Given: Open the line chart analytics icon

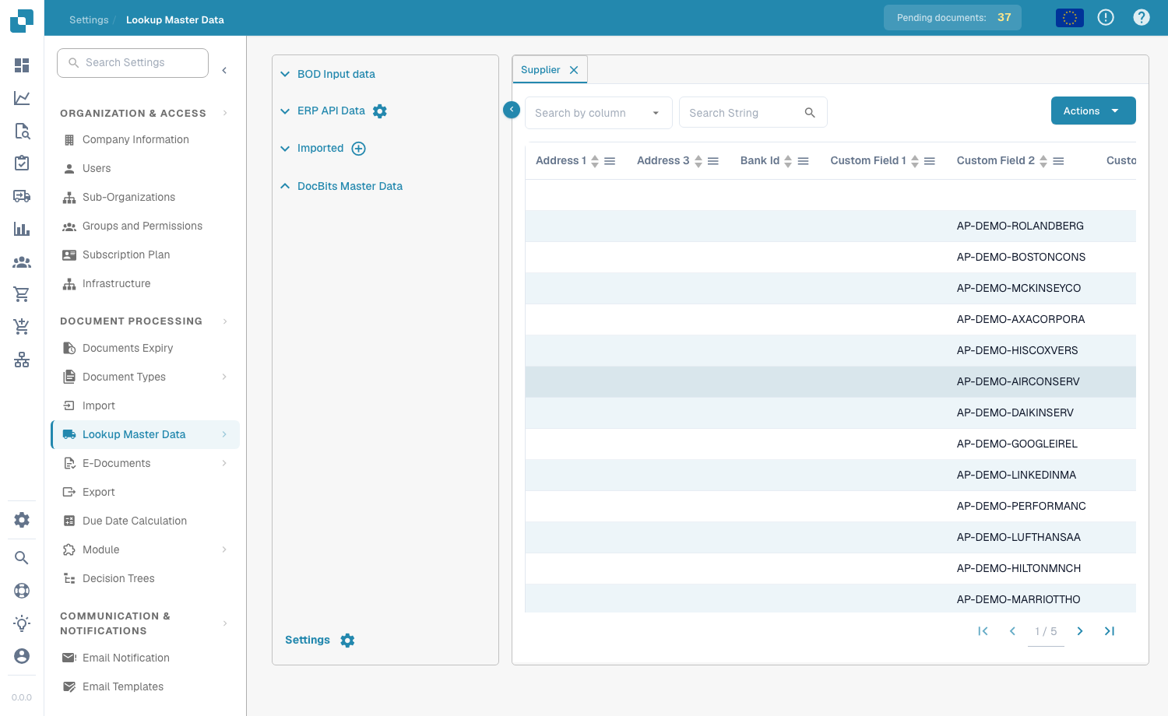Looking at the screenshot, I should point(22,98).
